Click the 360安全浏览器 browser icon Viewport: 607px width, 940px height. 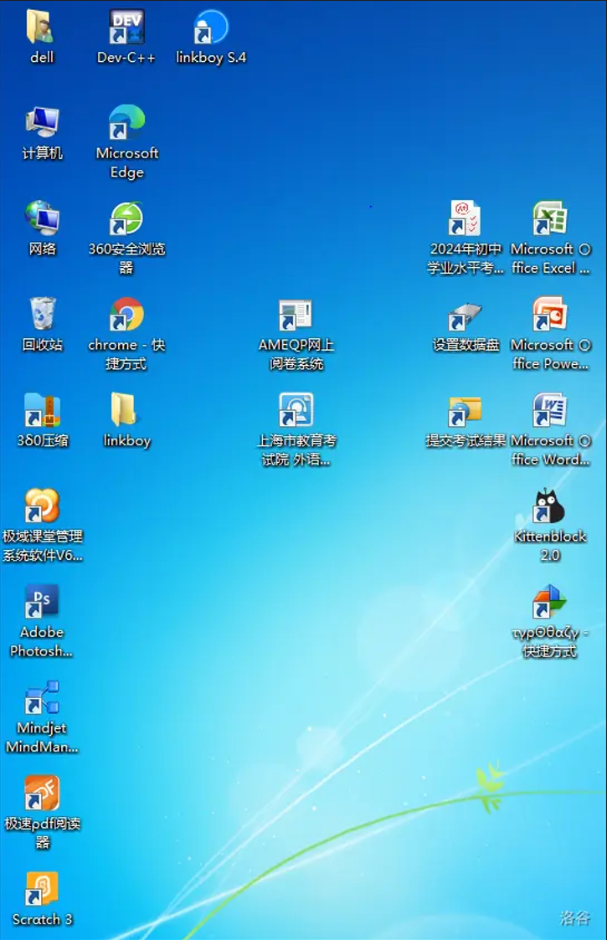click(x=126, y=220)
